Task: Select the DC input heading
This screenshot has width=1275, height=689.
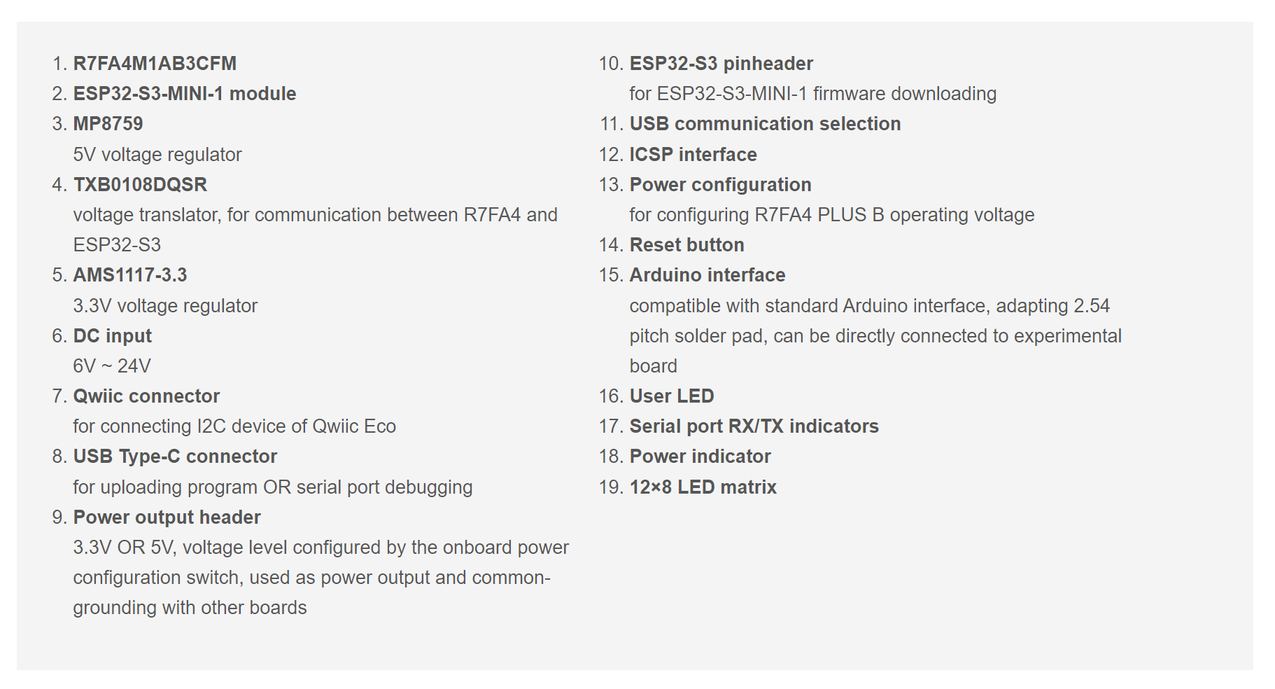Action: point(112,336)
